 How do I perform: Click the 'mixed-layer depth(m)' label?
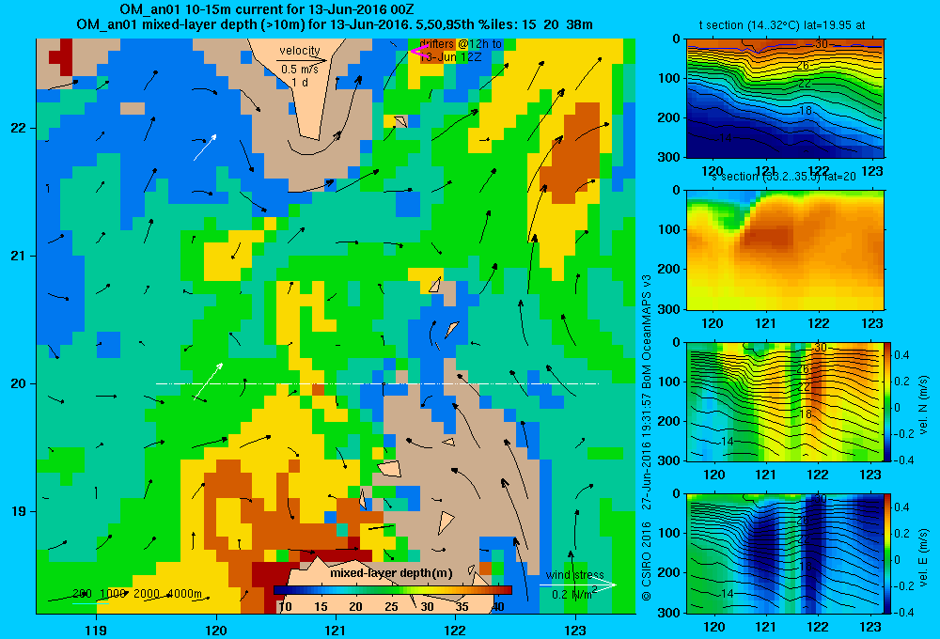[x=391, y=573]
